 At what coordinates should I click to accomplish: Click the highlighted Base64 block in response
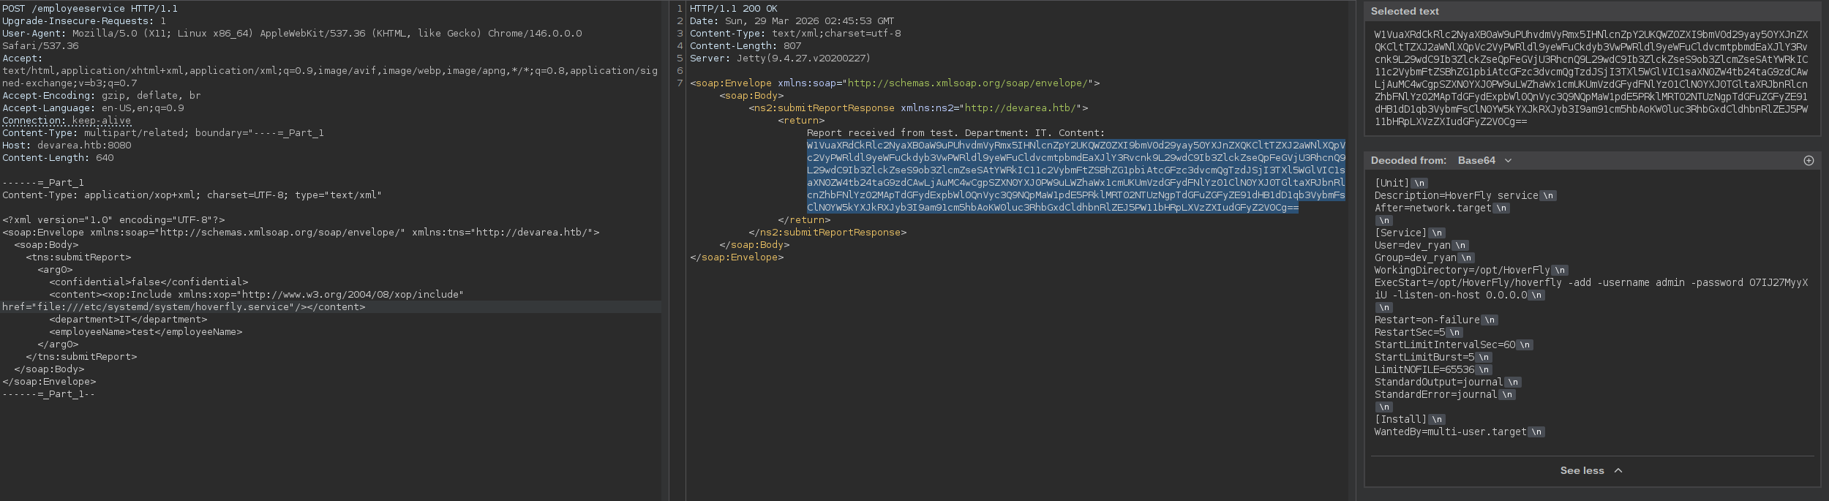coord(1075,176)
